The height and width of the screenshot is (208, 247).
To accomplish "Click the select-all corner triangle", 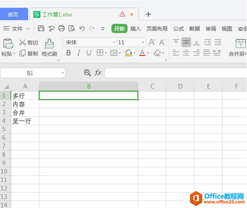I will click(6, 86).
